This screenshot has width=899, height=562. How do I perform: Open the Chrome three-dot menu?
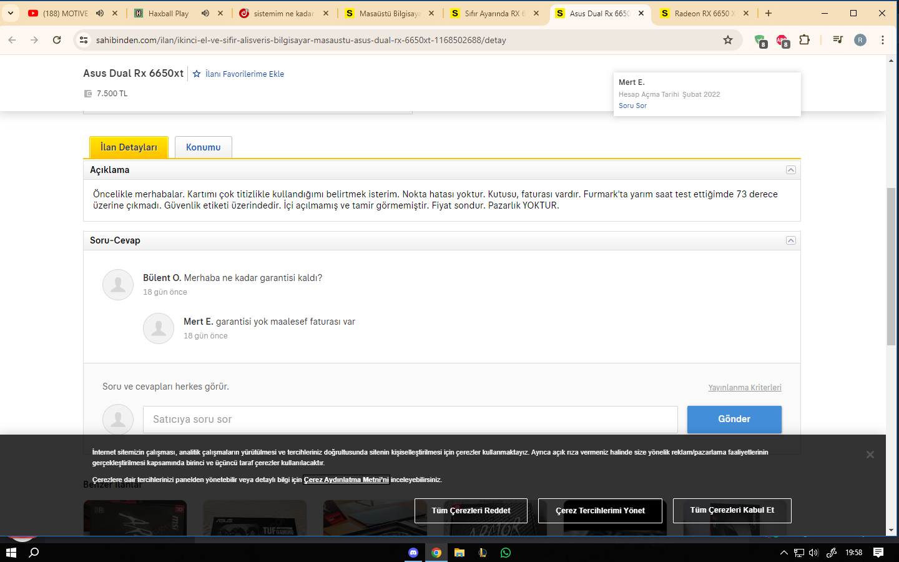[x=883, y=40]
